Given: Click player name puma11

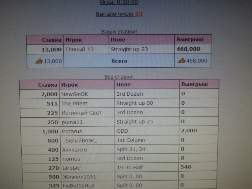Looking at the screenshot, I should coord(72,122).
